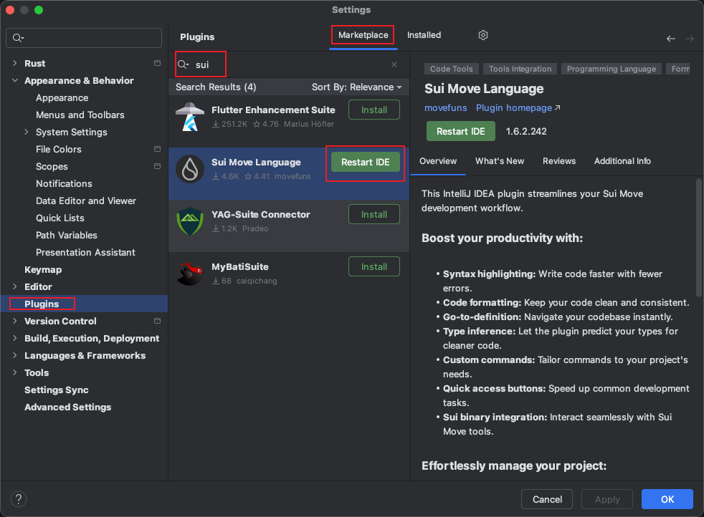Install the MyBatiSuite plugin
This screenshot has height=517, width=704.
click(374, 267)
